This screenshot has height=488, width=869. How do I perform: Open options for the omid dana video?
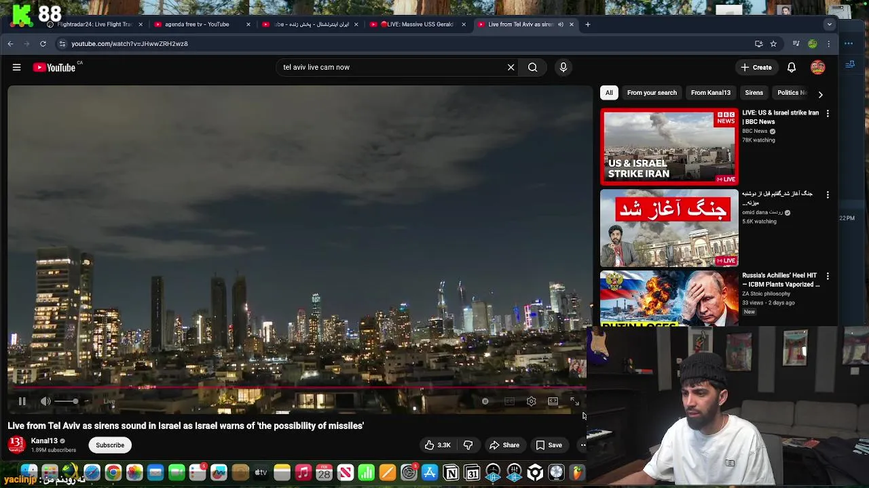pyautogui.click(x=828, y=195)
